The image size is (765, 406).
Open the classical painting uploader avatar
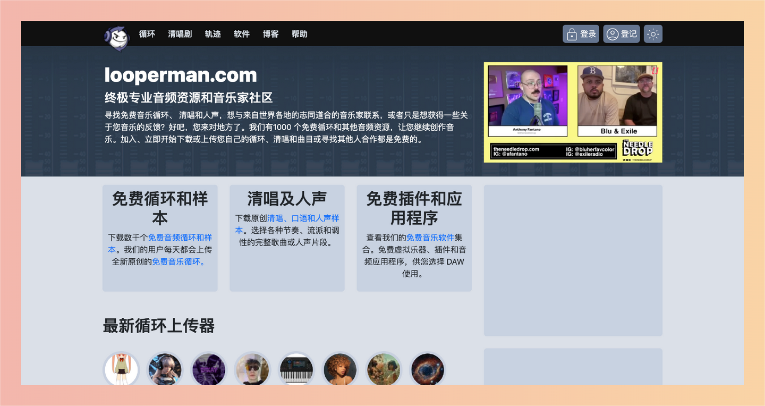click(x=384, y=369)
